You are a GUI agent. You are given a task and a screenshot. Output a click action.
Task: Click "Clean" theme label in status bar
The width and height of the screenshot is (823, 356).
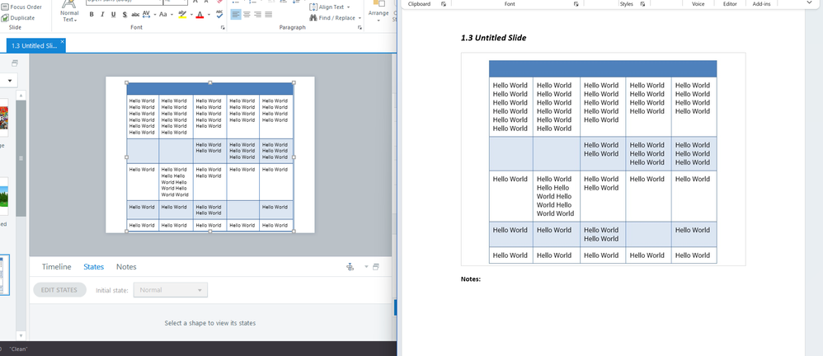18,349
